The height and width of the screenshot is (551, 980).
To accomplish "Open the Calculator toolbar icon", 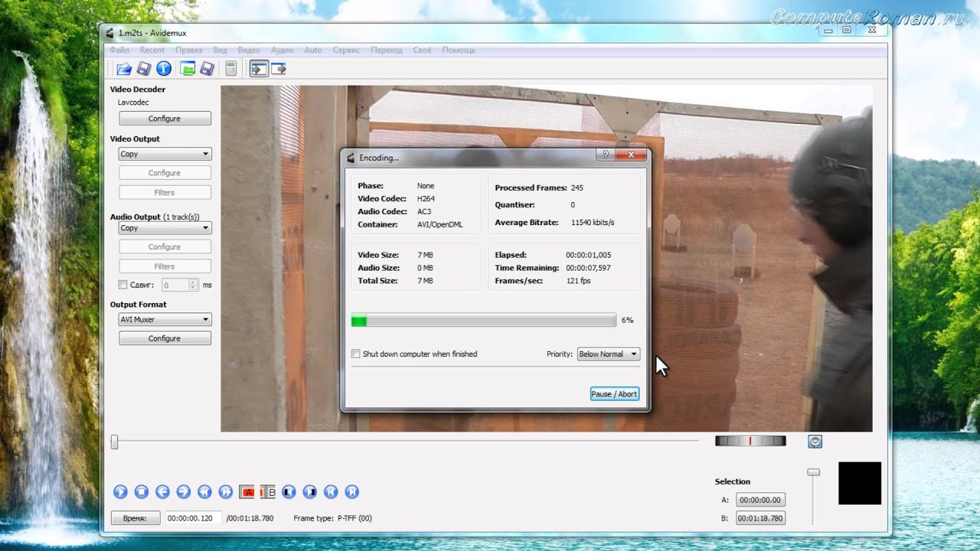I will point(230,69).
